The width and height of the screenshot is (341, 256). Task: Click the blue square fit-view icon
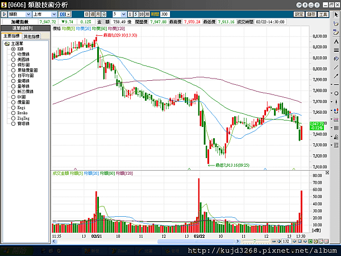[x=300, y=241]
